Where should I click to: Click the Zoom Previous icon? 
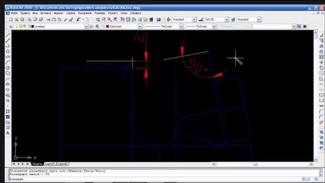pyautogui.click(x=115, y=19)
